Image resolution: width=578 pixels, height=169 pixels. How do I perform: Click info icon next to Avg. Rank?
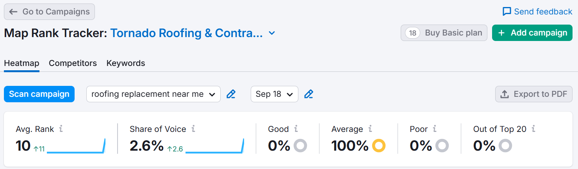pyautogui.click(x=61, y=129)
